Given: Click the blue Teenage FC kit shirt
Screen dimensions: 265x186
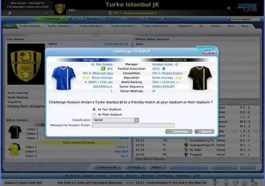Looking at the screenshot, I should point(63,78).
